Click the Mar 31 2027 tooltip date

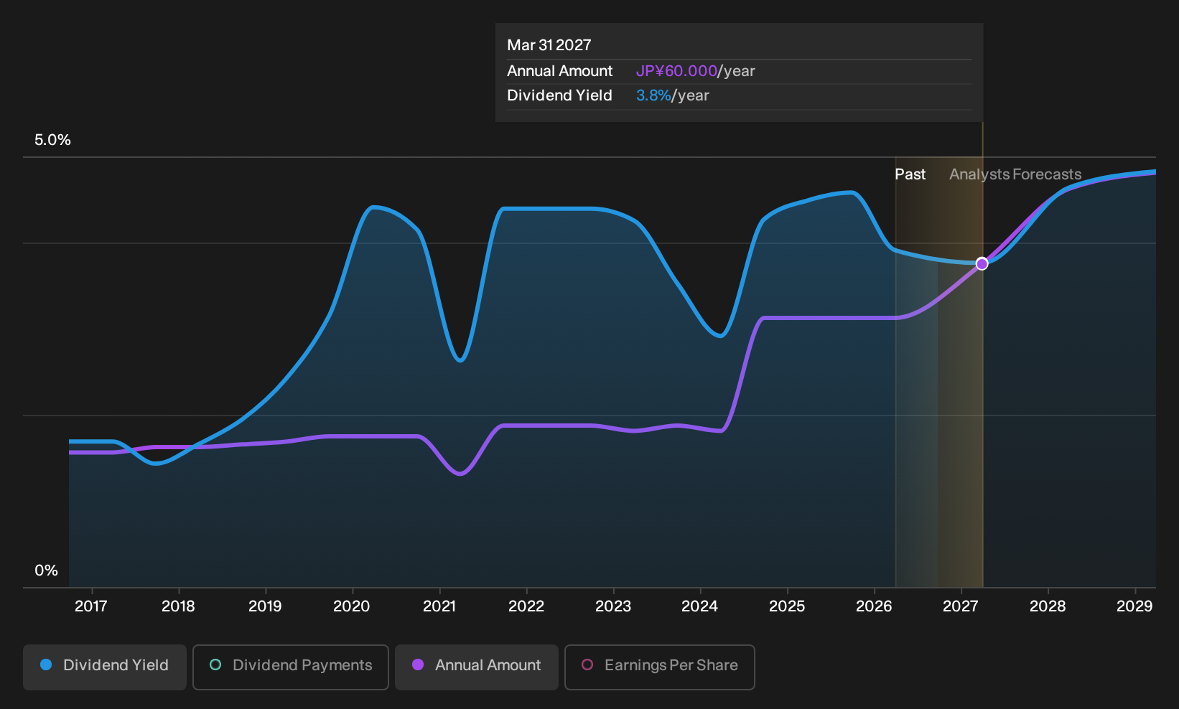tap(549, 45)
